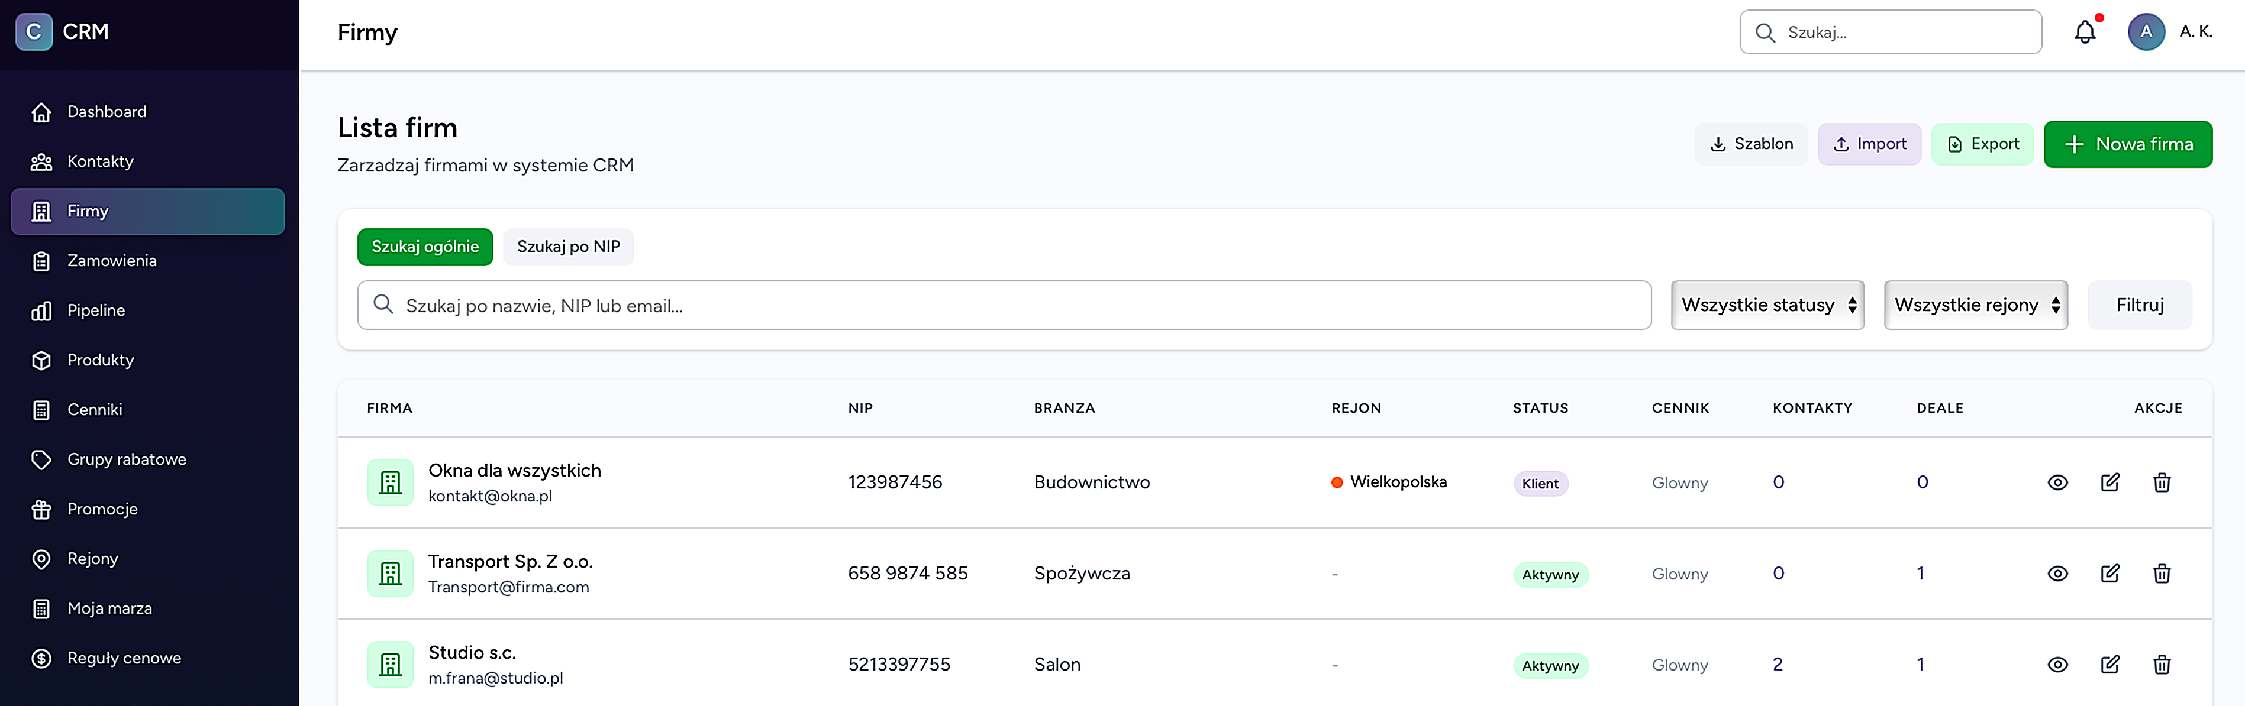Image resolution: width=2245 pixels, height=706 pixels.
Task: Open Promocje in sidebar
Action: pos(147,509)
